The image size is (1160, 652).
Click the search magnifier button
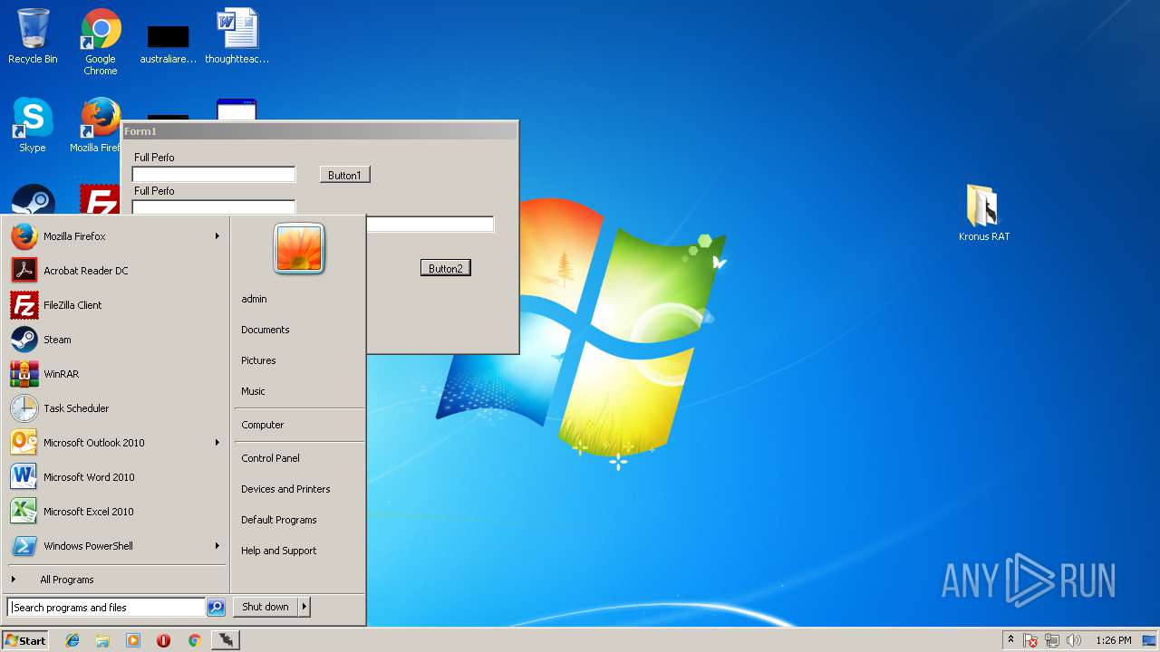216,608
